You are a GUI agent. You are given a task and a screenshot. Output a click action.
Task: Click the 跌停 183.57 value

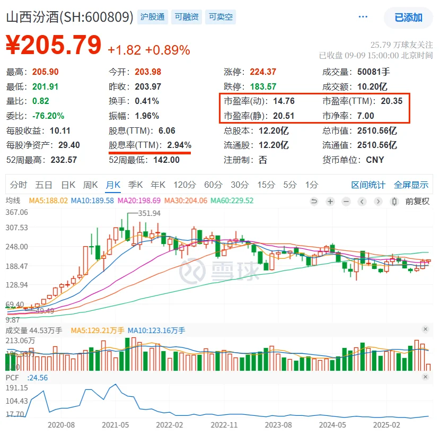(x=263, y=87)
